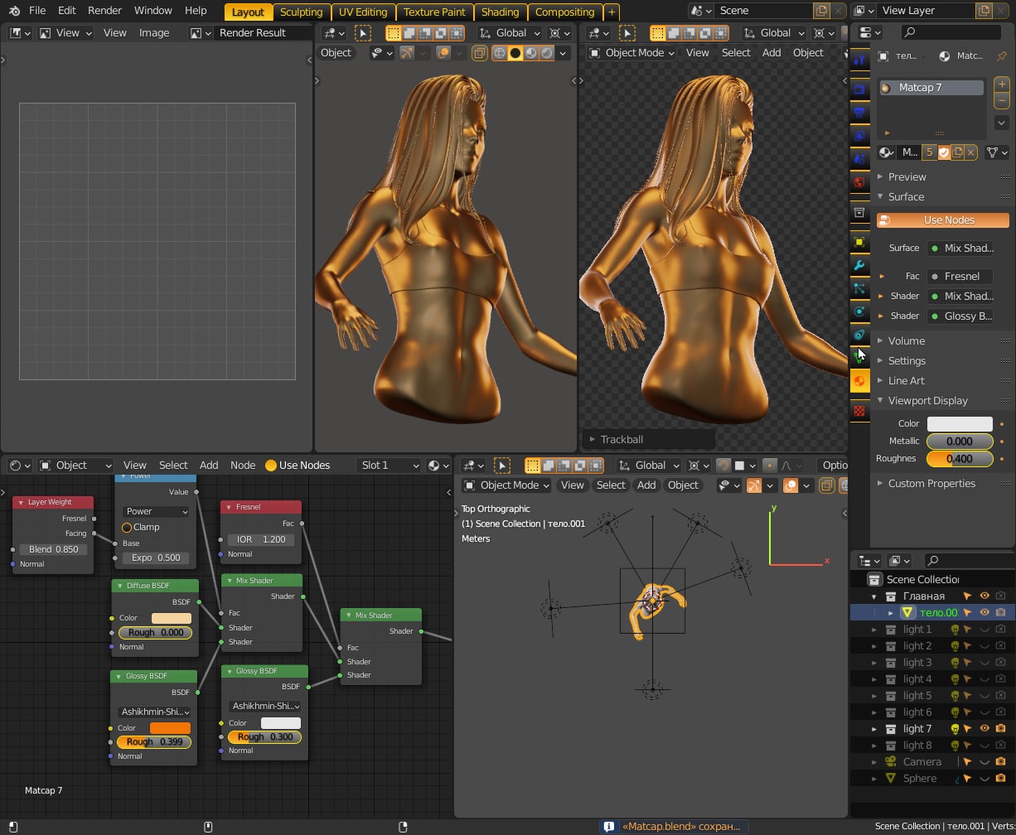Click Mix Shader surface shader button
The image size is (1016, 835).
coord(960,248)
